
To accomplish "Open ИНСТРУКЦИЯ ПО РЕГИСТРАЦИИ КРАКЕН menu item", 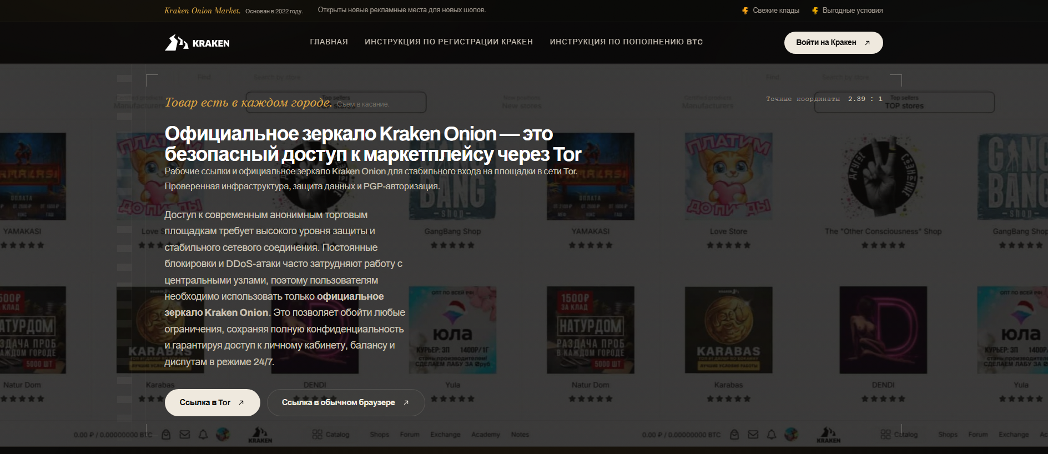I will (x=449, y=42).
